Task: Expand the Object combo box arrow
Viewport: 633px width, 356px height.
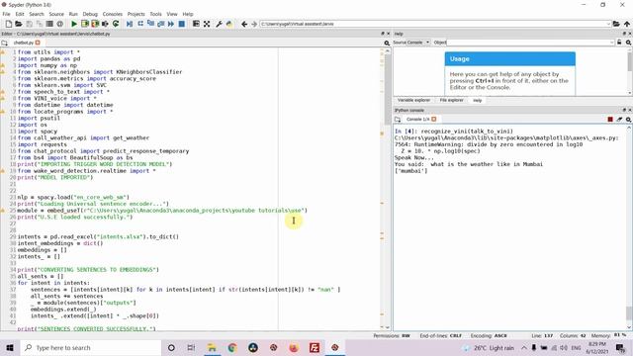Action: point(612,43)
